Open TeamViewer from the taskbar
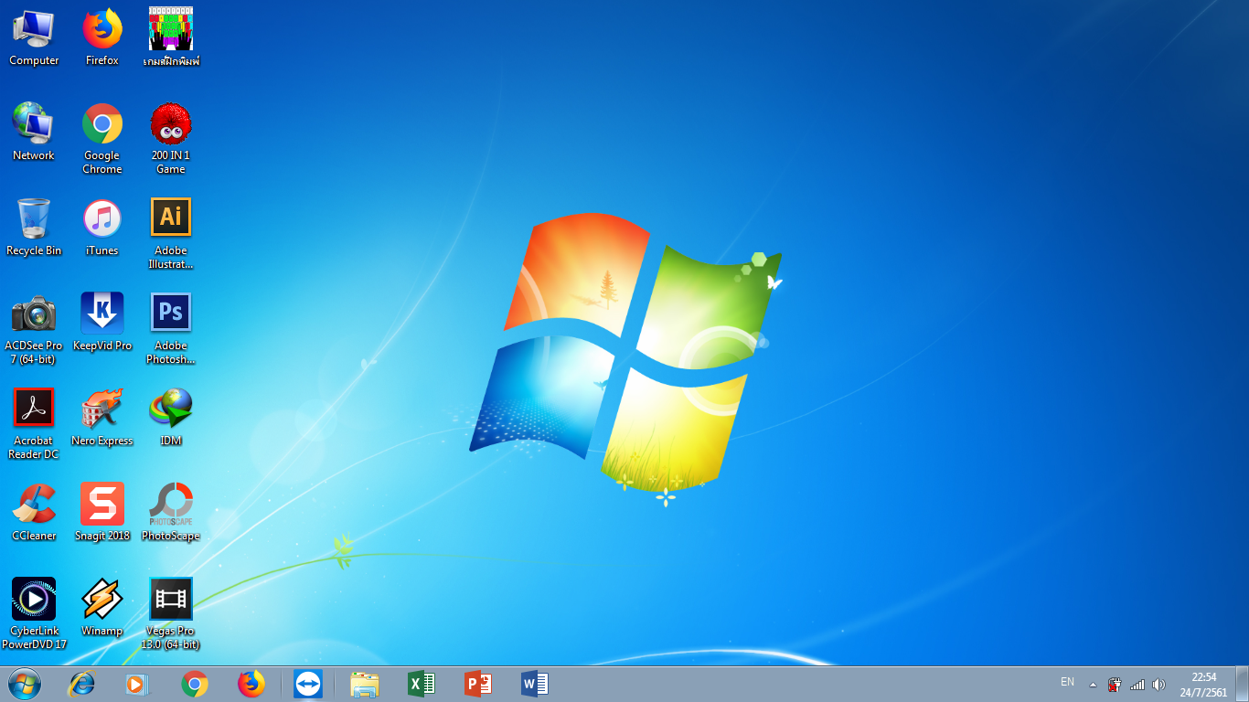The width and height of the screenshot is (1249, 702). [x=308, y=684]
